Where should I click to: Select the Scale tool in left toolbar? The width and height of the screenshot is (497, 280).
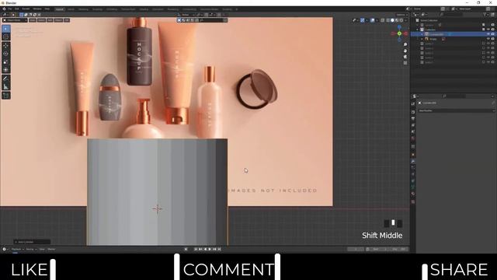coord(5,62)
